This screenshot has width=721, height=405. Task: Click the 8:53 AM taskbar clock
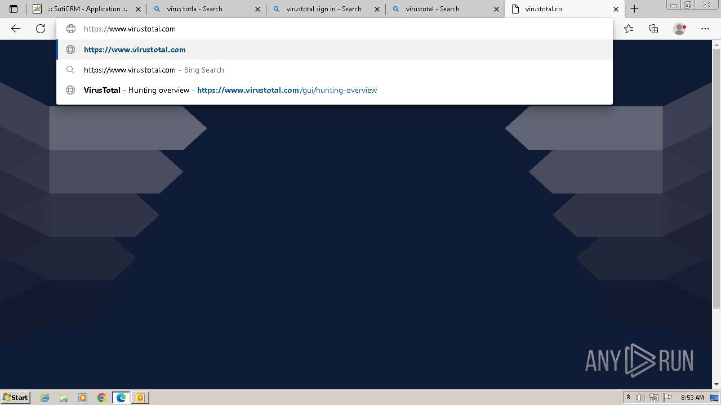coord(692,398)
